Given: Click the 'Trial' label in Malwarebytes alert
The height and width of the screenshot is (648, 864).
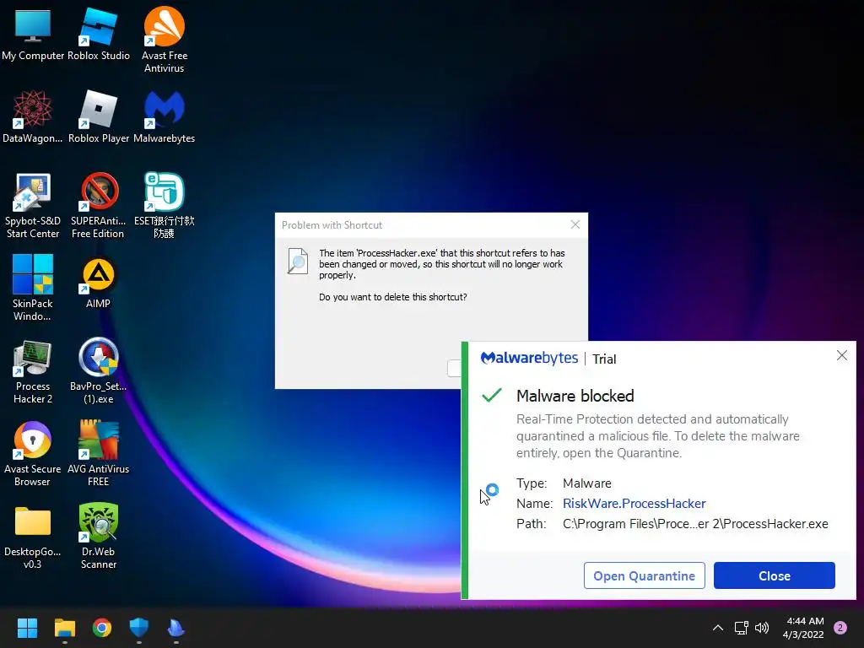Looking at the screenshot, I should tap(604, 359).
